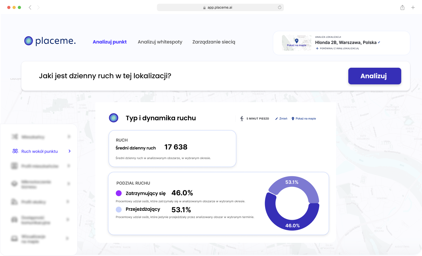Viewport: 422px width, 256px height.
Task: Click the ANALIZA LOKALIZACJI label
Action: 328,37
